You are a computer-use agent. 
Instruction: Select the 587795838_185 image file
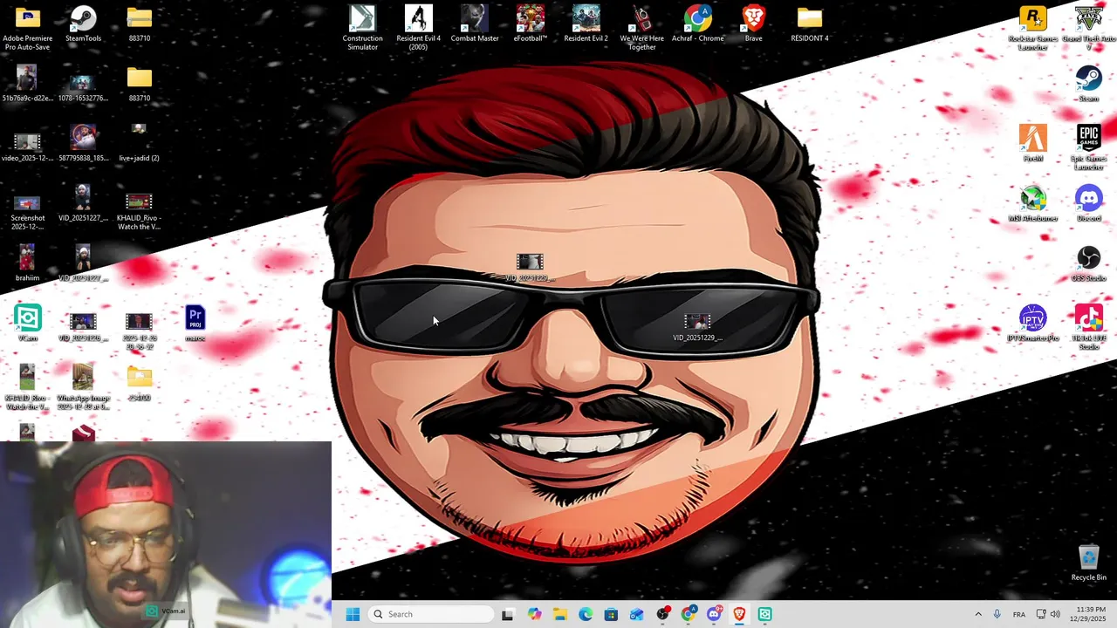[x=83, y=144]
